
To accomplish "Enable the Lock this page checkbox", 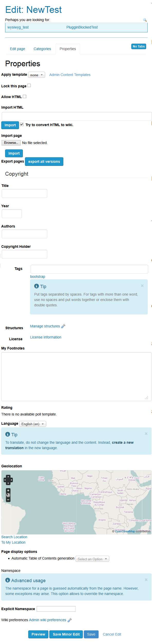I will pos(29,86).
